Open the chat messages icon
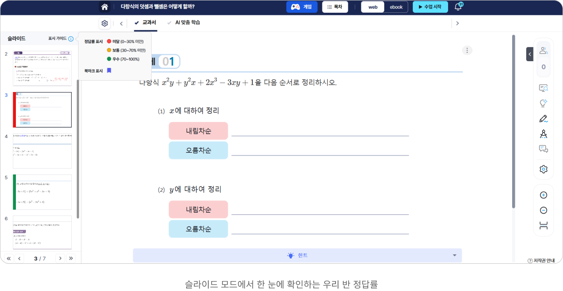Image resolution: width=563 pixels, height=291 pixels. click(x=543, y=149)
